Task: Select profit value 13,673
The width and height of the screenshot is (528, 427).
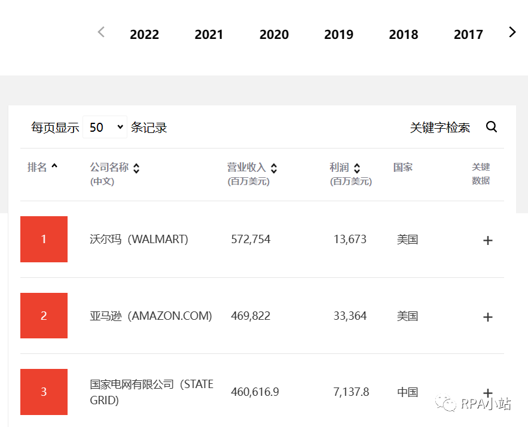Action: click(350, 239)
